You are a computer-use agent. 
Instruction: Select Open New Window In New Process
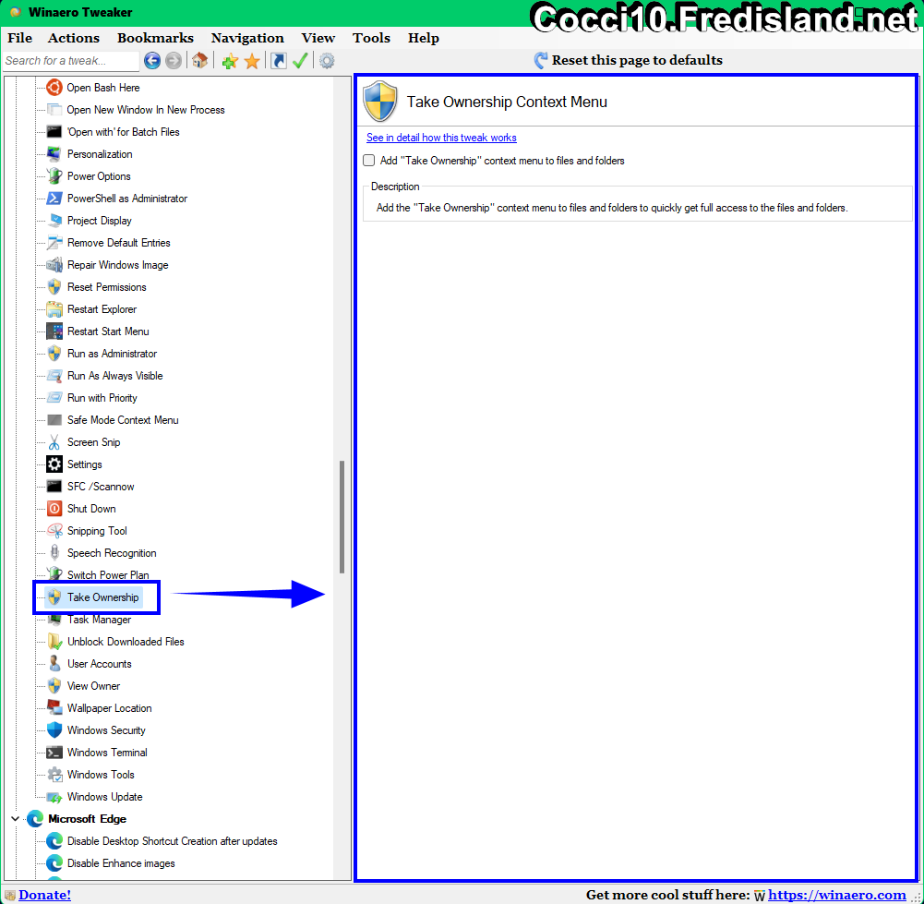(146, 110)
